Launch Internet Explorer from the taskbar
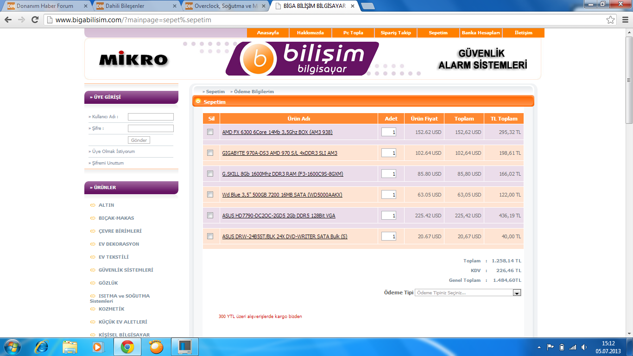 pyautogui.click(x=42, y=347)
